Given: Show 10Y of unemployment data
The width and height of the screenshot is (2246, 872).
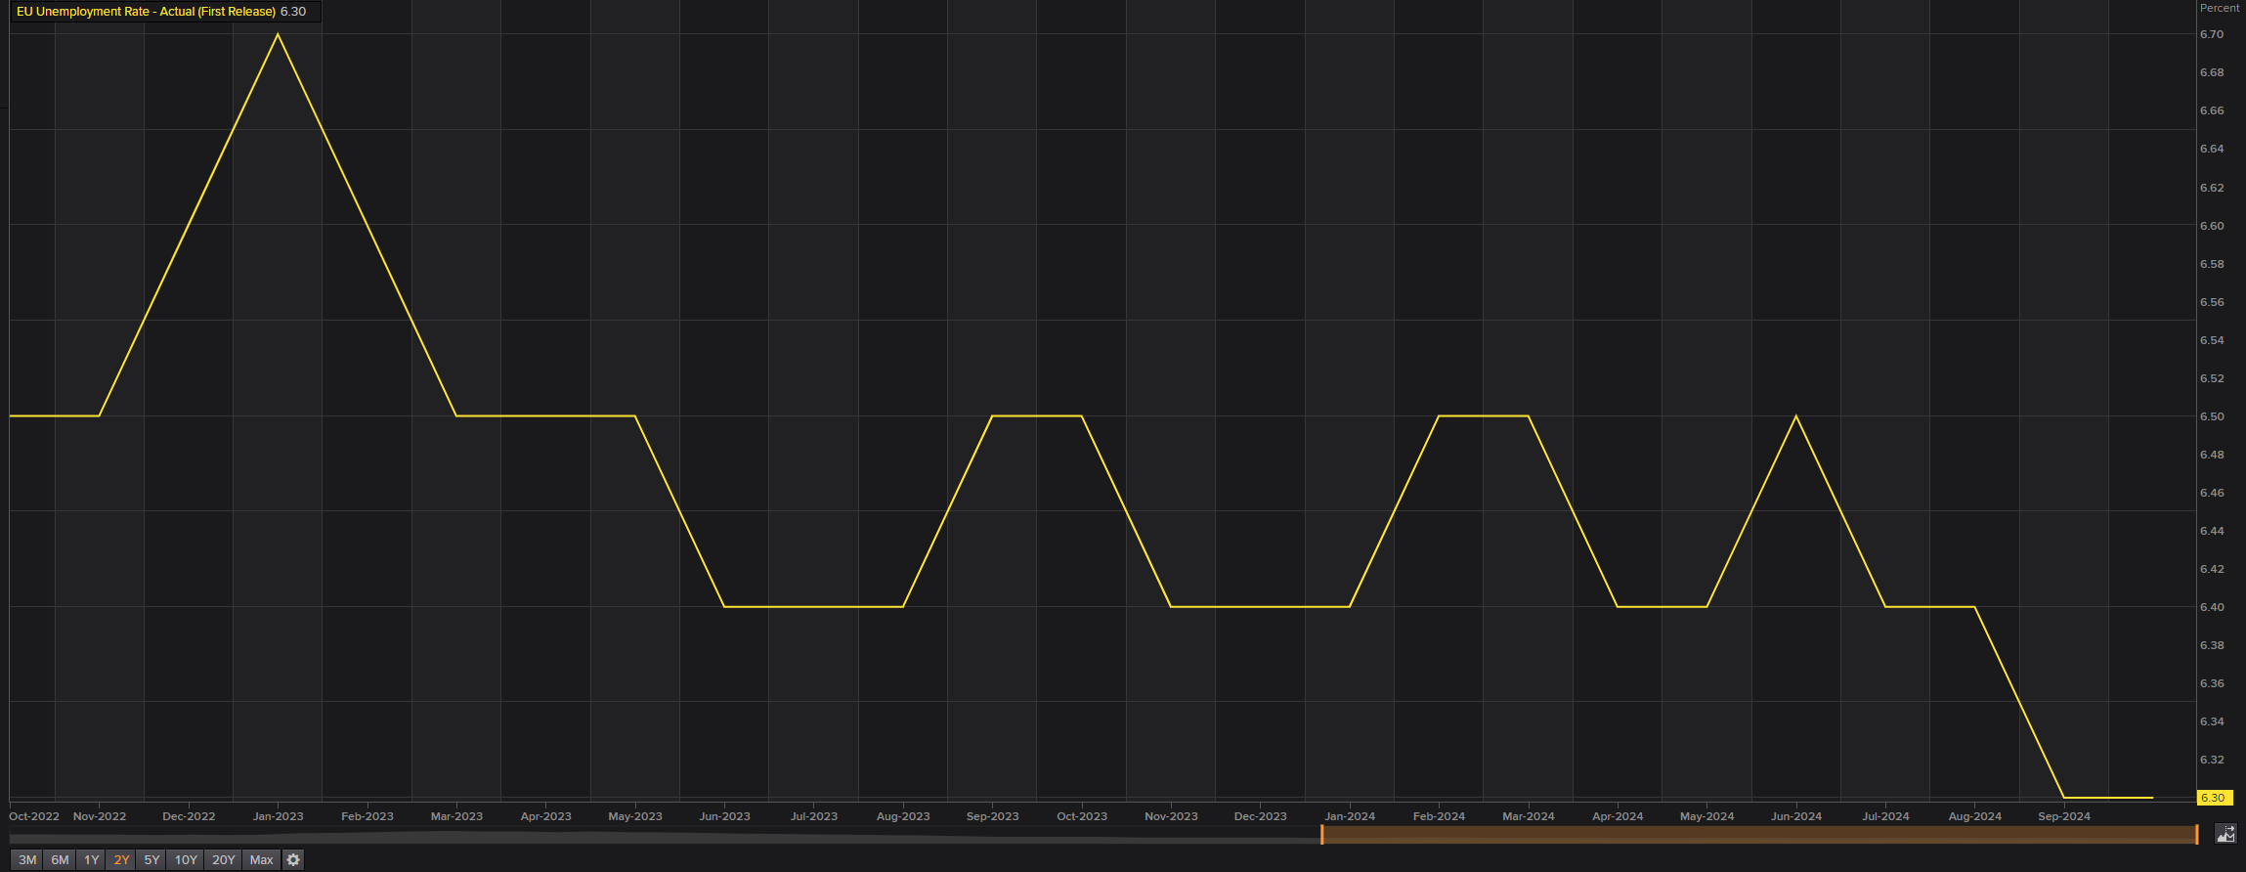Looking at the screenshot, I should pyautogui.click(x=186, y=860).
